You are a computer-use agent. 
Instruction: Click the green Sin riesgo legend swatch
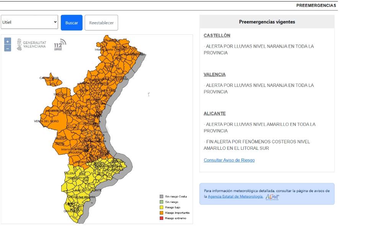point(162,202)
